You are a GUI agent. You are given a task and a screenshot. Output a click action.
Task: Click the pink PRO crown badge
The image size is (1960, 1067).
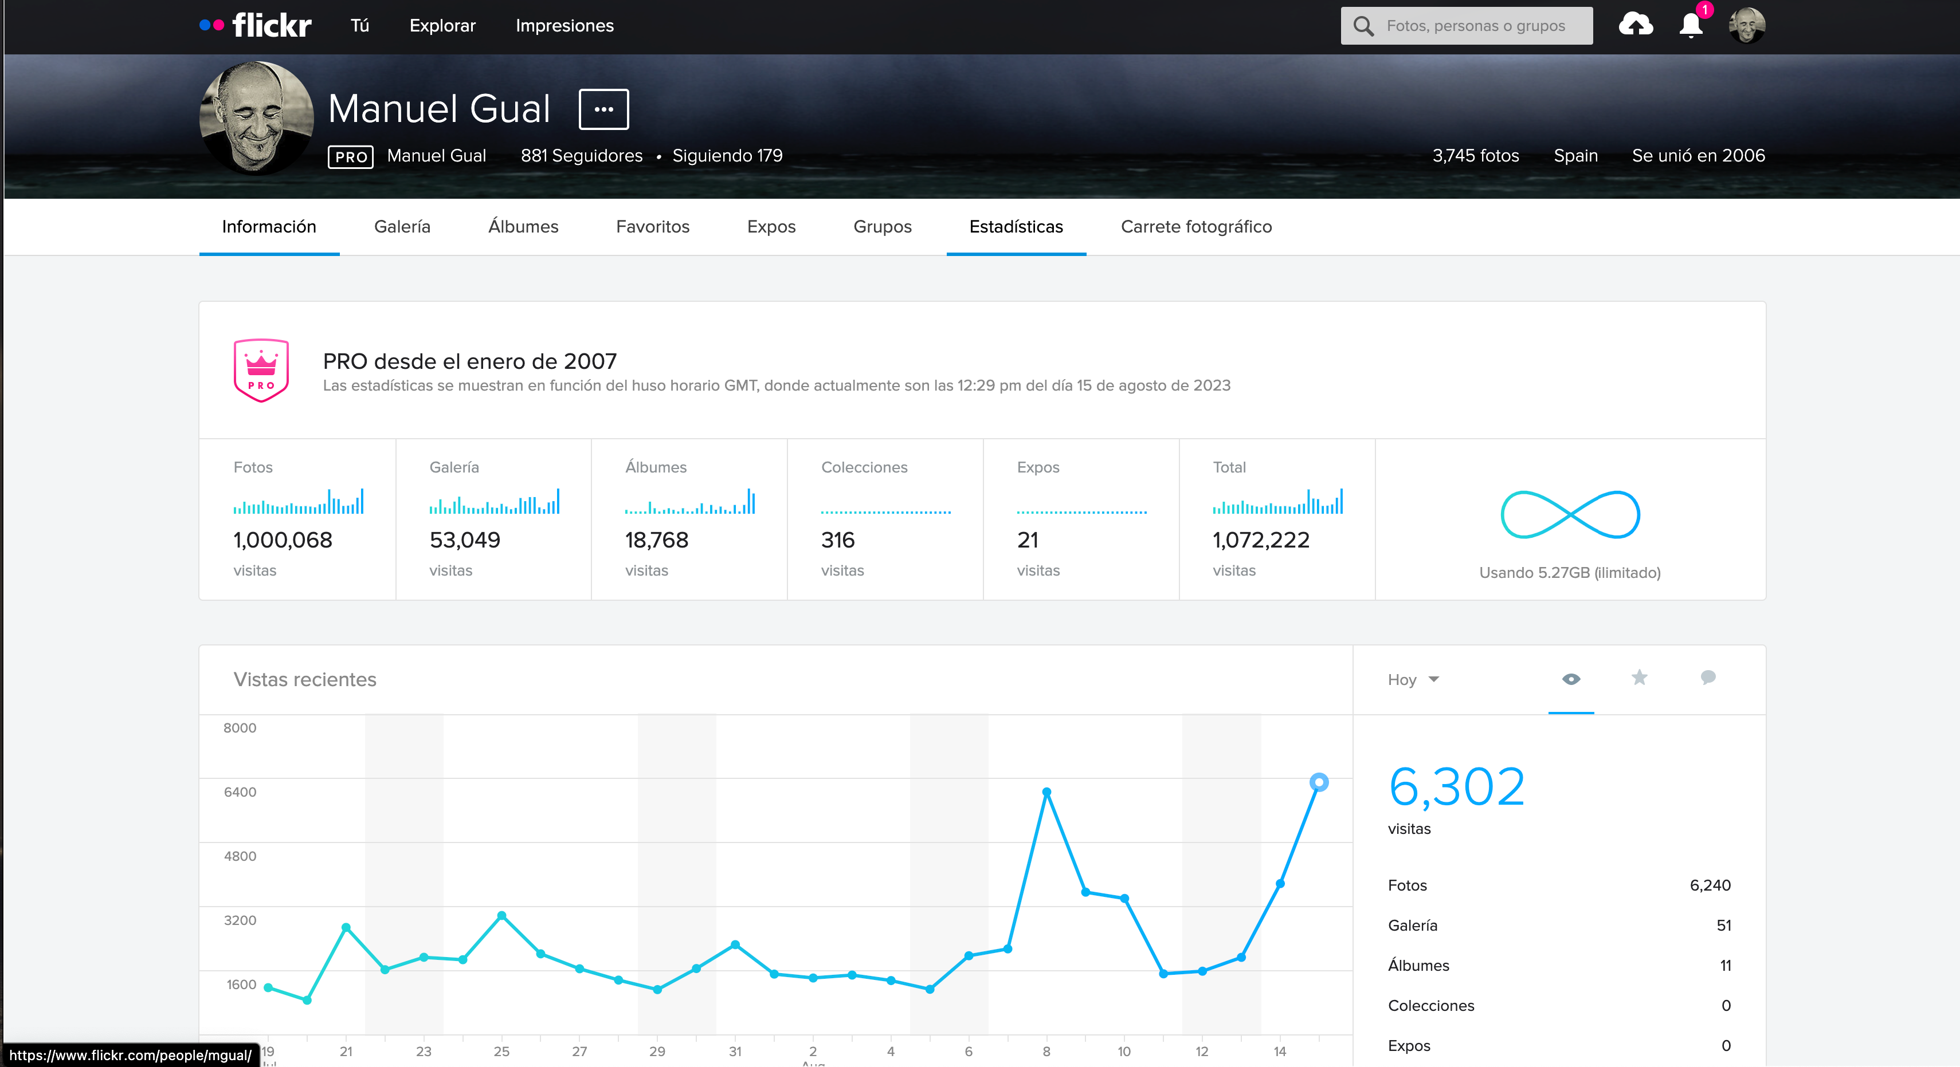(x=261, y=371)
